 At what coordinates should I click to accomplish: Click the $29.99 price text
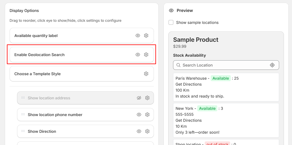180,46
